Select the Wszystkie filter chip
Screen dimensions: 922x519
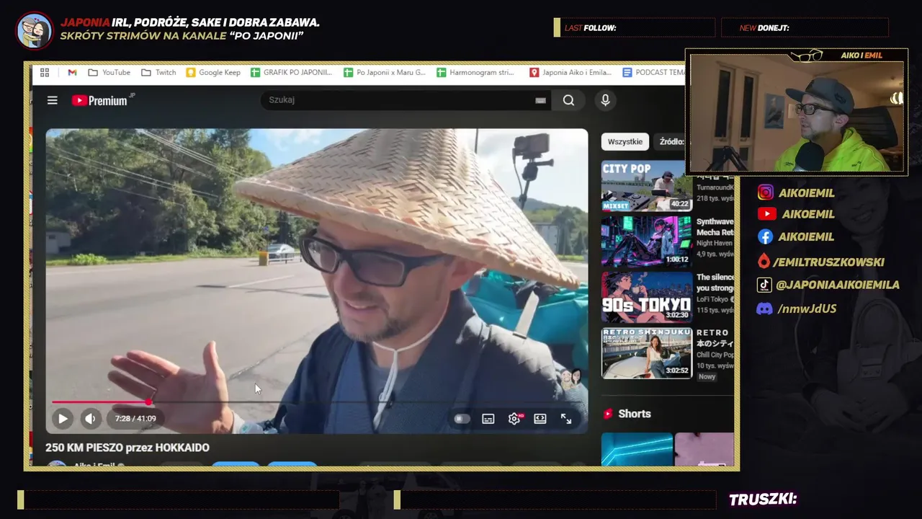[x=625, y=141]
